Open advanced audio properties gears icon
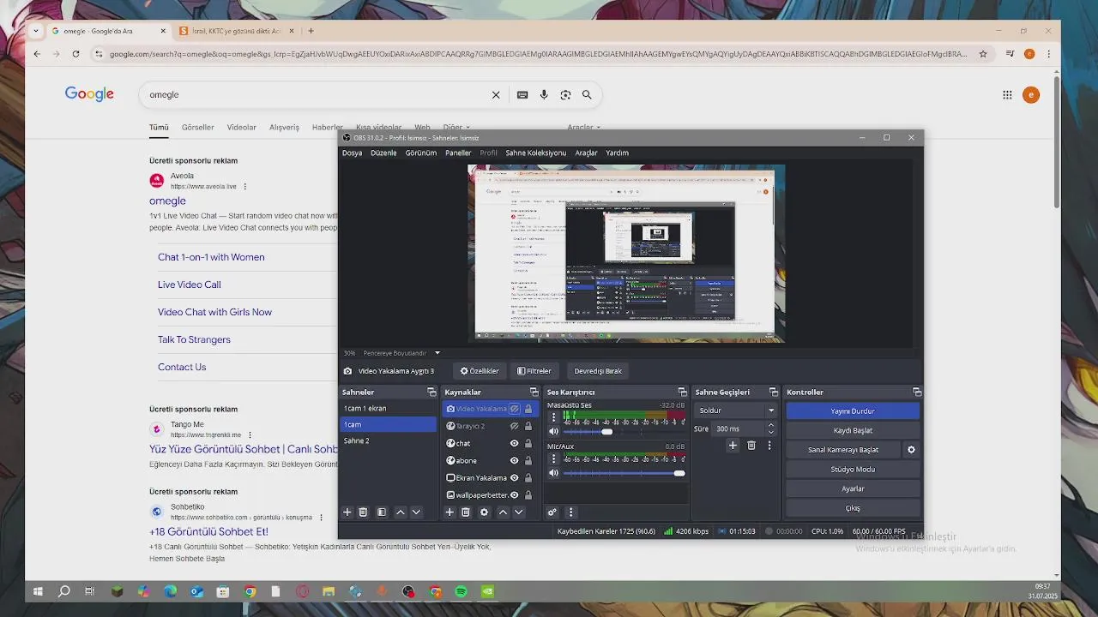Image resolution: width=1098 pixels, height=617 pixels. [552, 512]
